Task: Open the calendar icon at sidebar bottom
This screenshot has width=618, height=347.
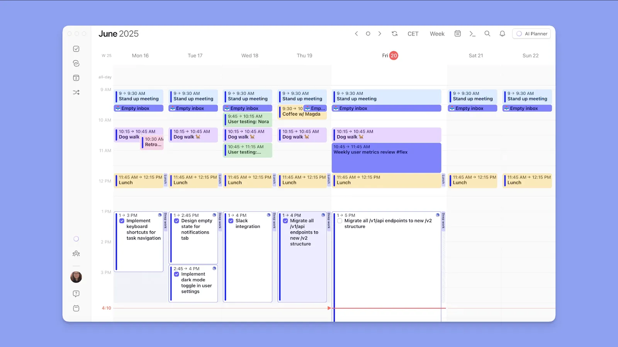Action: tap(76, 308)
